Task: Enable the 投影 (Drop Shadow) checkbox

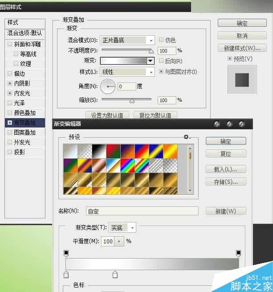Action: click(x=10, y=152)
